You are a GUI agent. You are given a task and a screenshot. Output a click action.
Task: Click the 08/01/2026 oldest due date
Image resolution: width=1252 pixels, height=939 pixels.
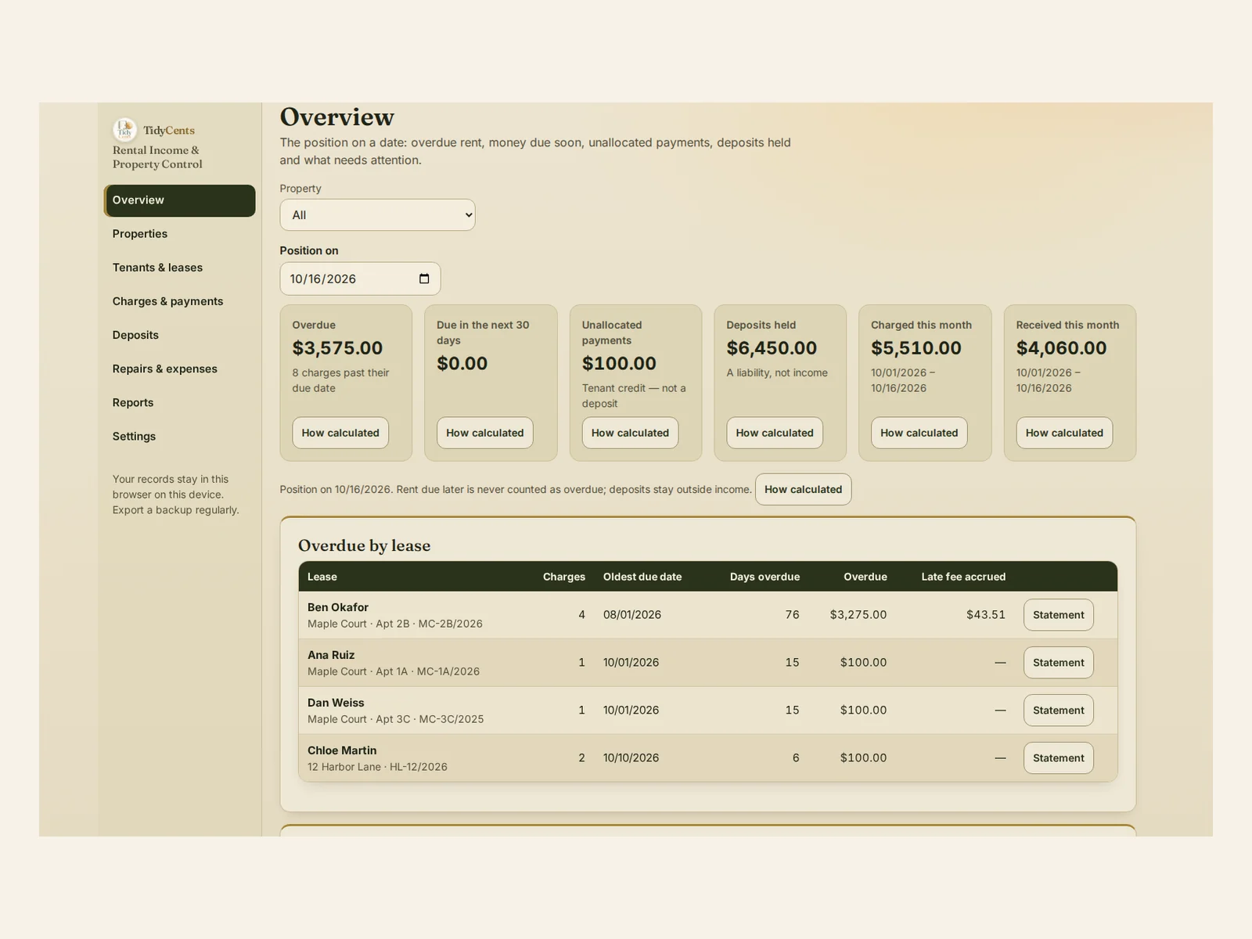632,615
